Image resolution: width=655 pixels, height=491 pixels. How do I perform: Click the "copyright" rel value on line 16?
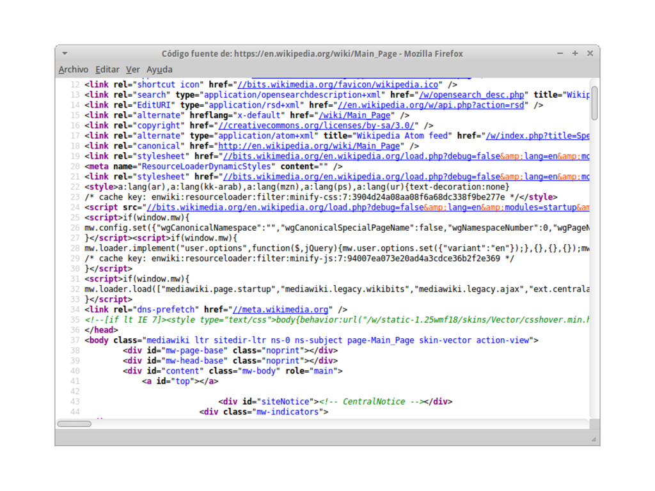click(x=159, y=126)
